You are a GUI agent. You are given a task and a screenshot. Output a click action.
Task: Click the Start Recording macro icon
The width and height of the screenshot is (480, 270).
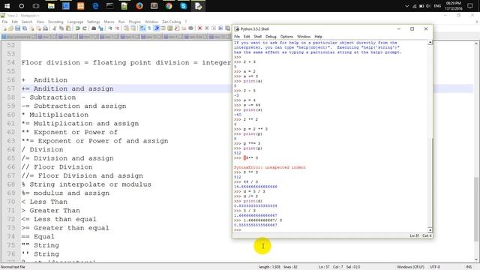pyautogui.click(x=200, y=28)
